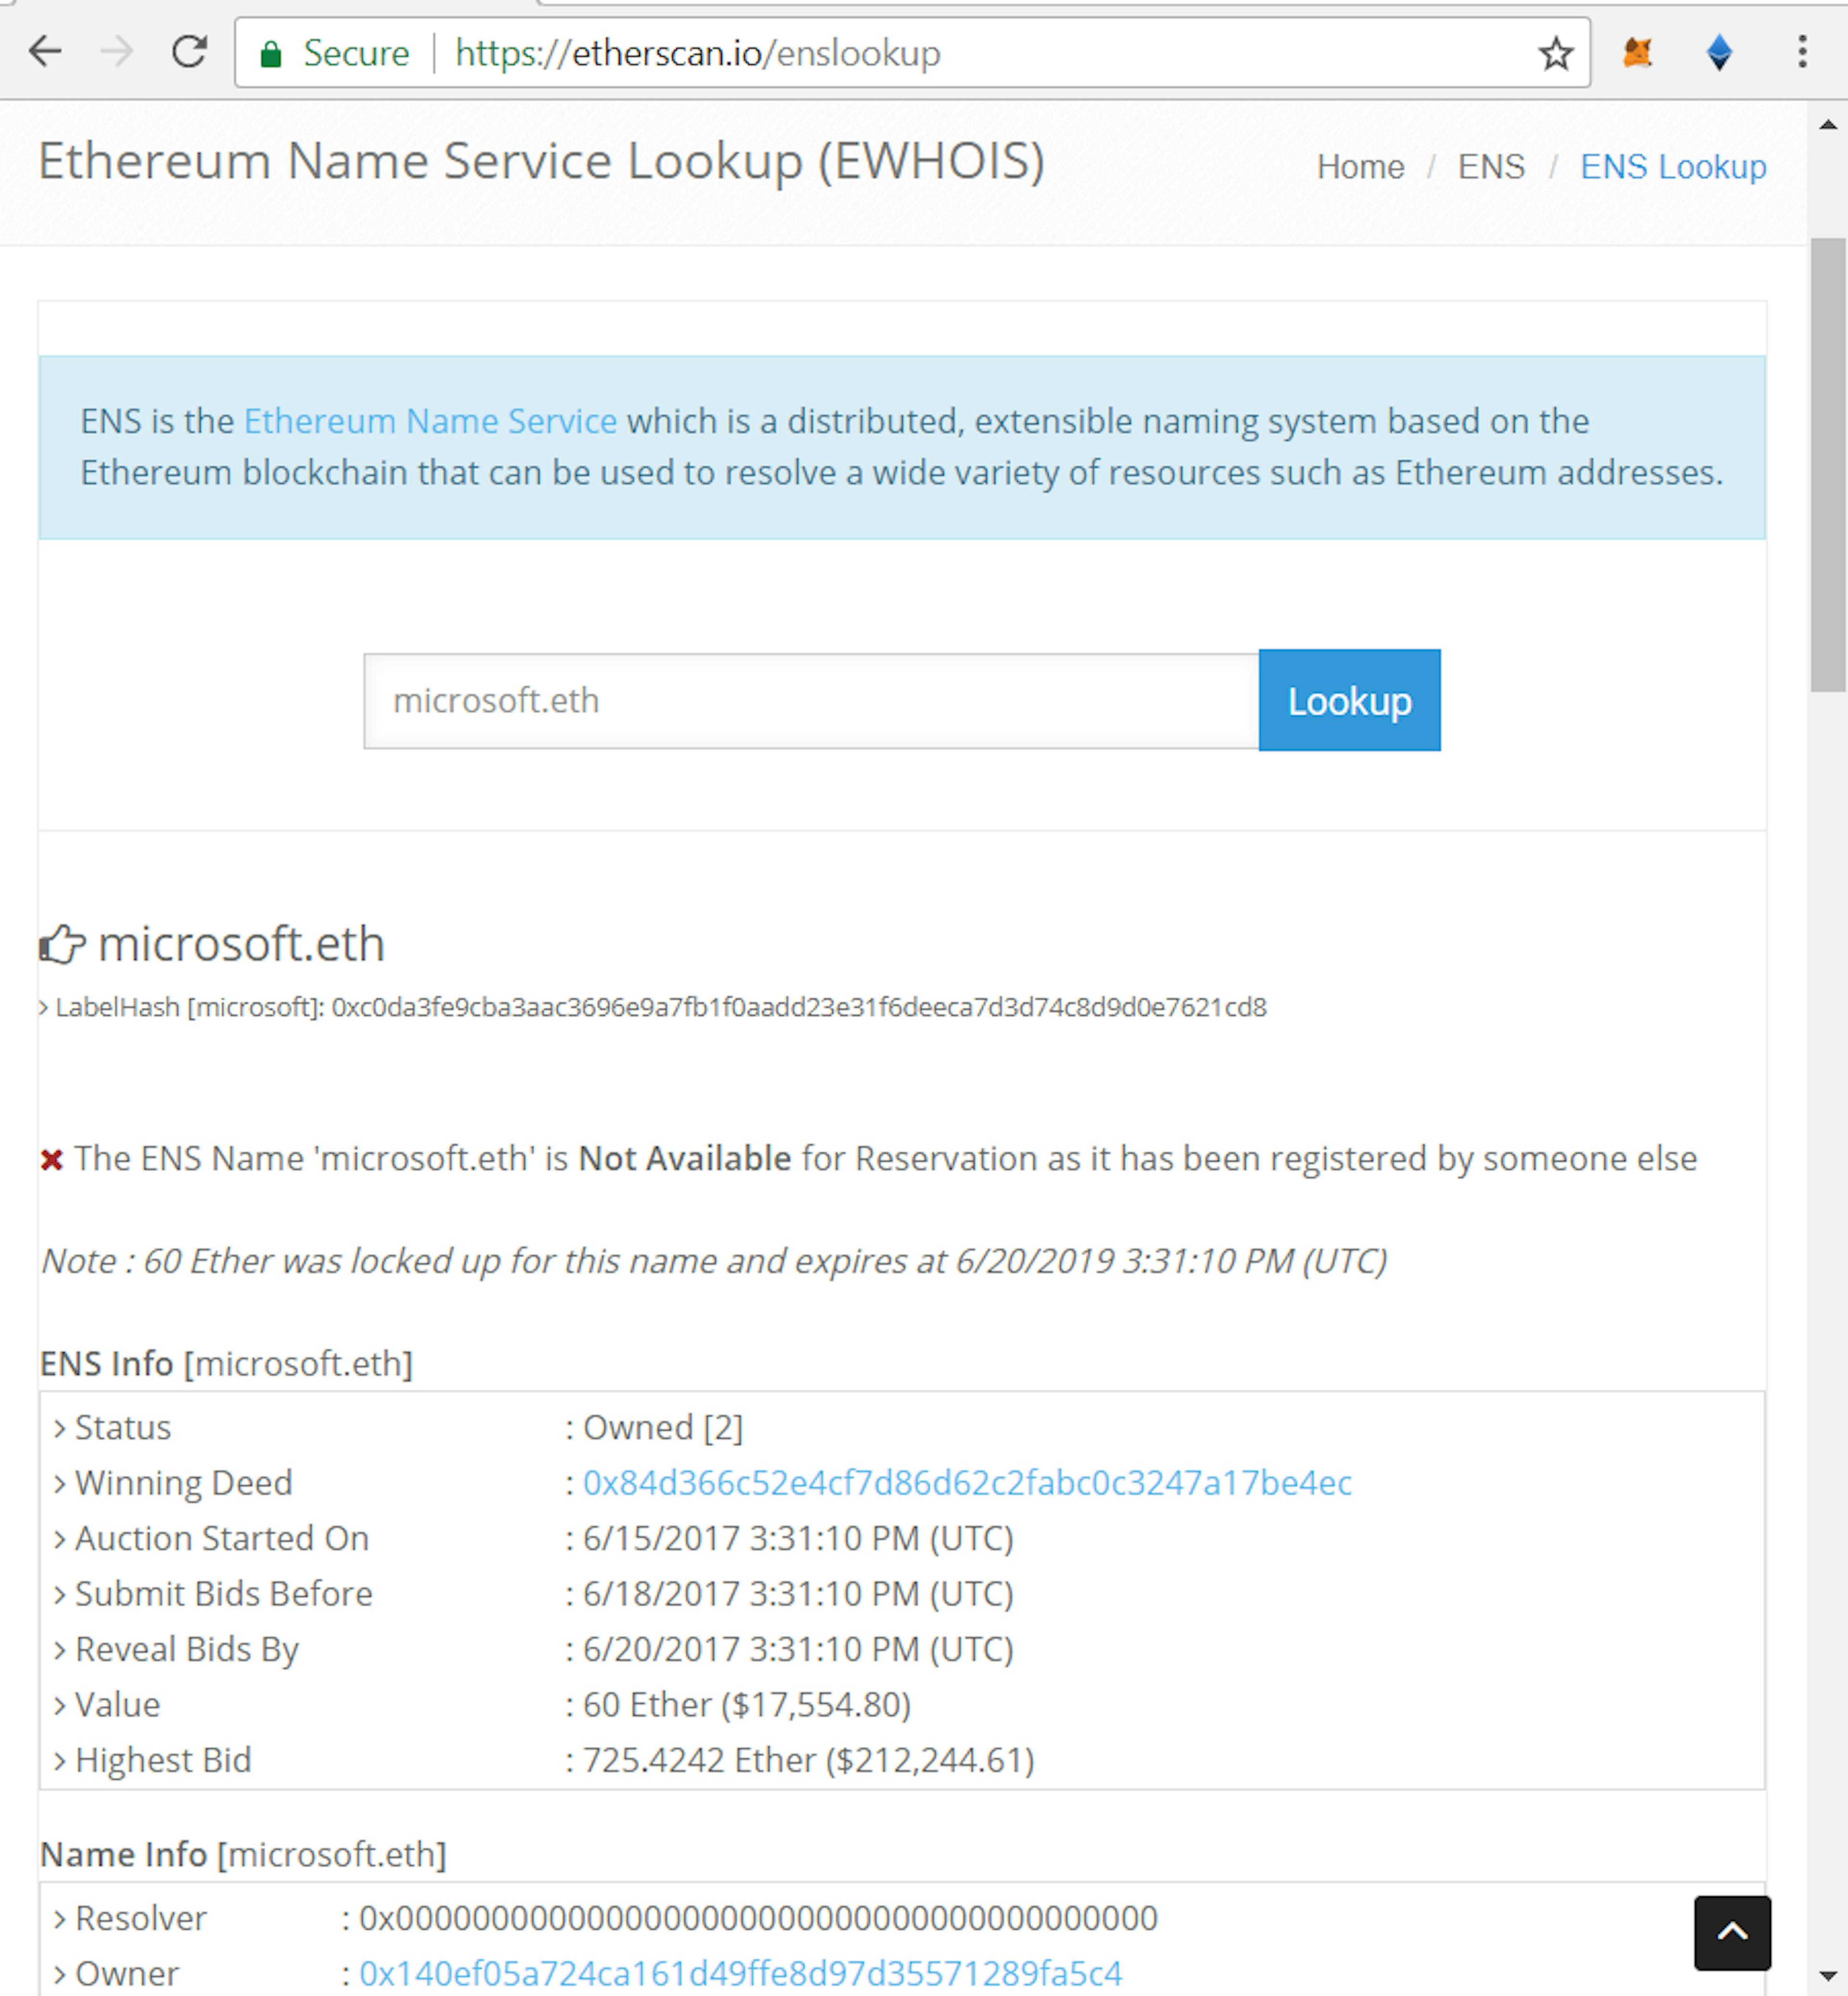
Task: Bookmark this page with the star
Action: point(1556,53)
